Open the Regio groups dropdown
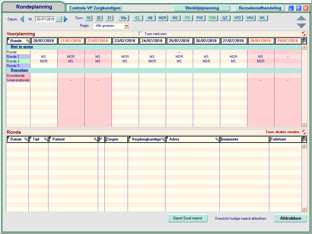 [126, 26]
